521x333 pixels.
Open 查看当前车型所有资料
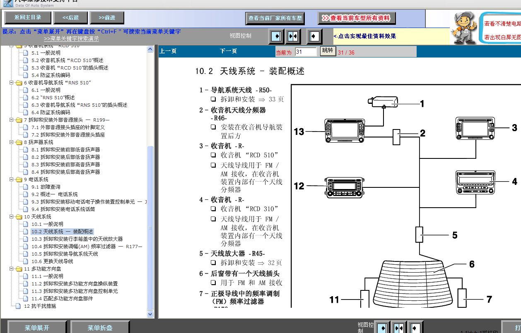357,18
